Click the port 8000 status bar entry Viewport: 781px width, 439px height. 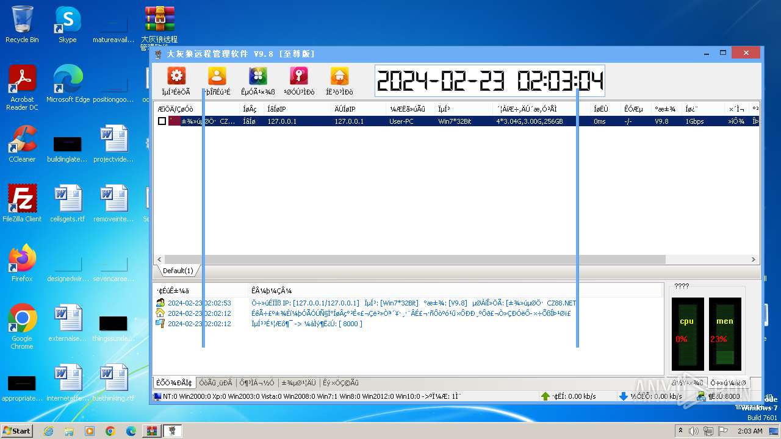[724, 396]
